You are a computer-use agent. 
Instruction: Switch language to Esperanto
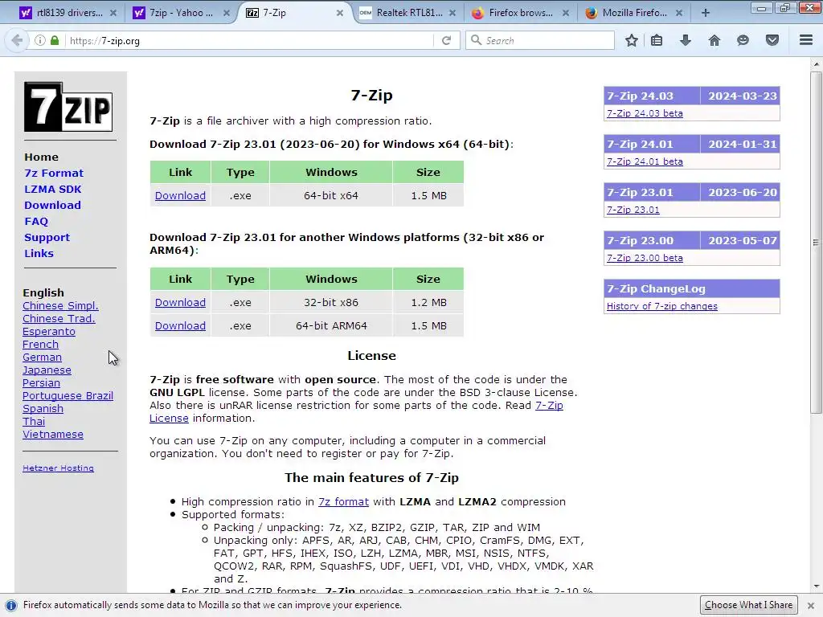[x=49, y=332]
